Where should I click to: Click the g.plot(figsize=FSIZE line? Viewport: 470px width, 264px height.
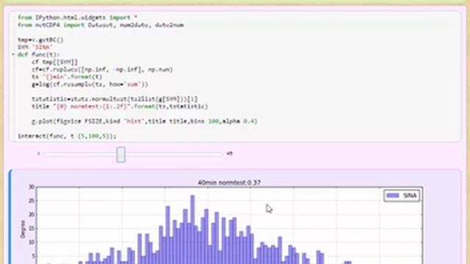pyautogui.click(x=145, y=121)
